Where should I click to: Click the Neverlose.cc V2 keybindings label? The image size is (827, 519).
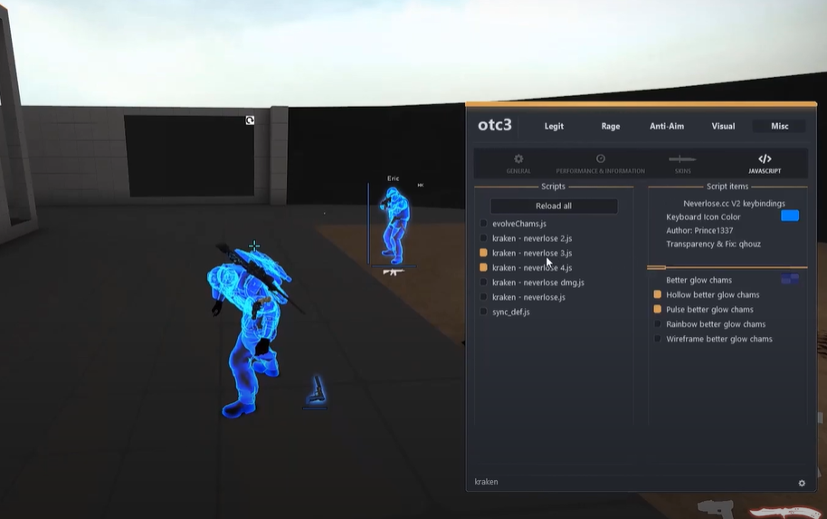click(734, 203)
